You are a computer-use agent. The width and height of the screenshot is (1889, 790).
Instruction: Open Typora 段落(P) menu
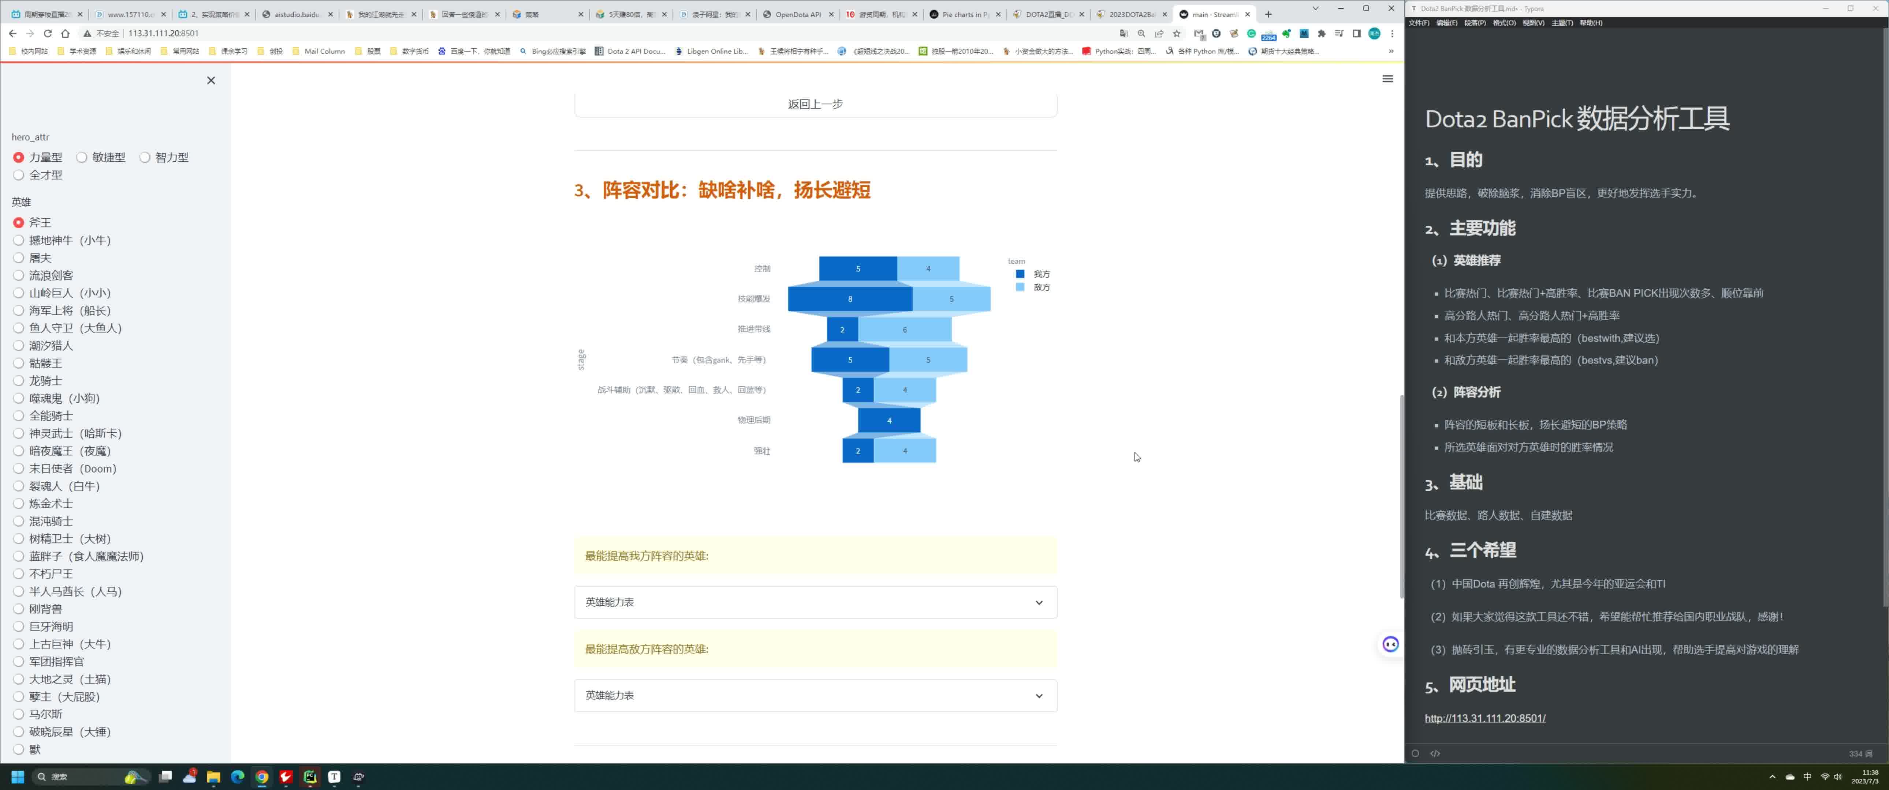[x=1475, y=23]
